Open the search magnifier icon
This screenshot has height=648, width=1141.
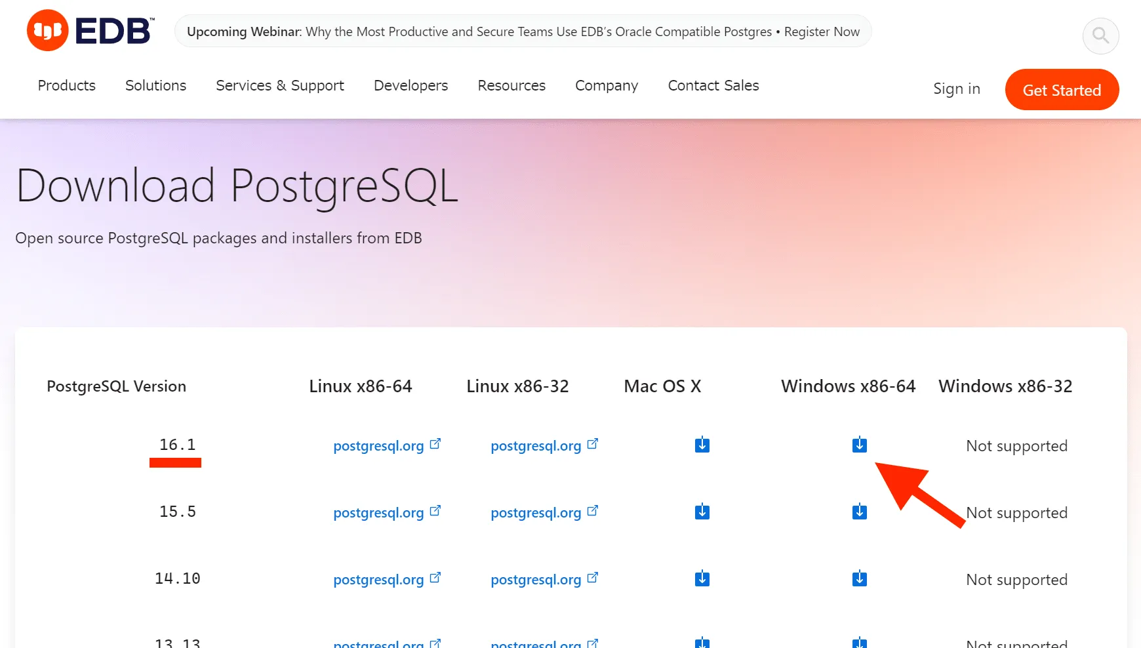pyautogui.click(x=1100, y=35)
